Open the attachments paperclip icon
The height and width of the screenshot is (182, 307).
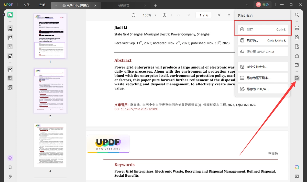click(10, 176)
